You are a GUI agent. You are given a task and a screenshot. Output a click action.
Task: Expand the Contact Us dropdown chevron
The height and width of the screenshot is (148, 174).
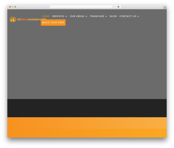point(138,16)
